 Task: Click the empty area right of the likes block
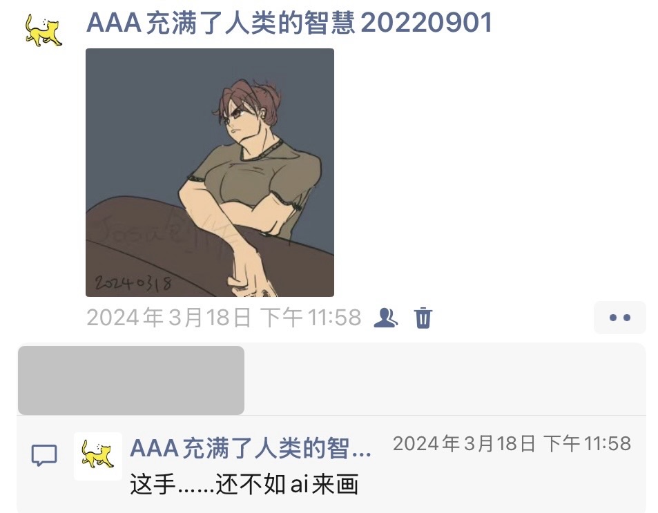(x=445, y=380)
